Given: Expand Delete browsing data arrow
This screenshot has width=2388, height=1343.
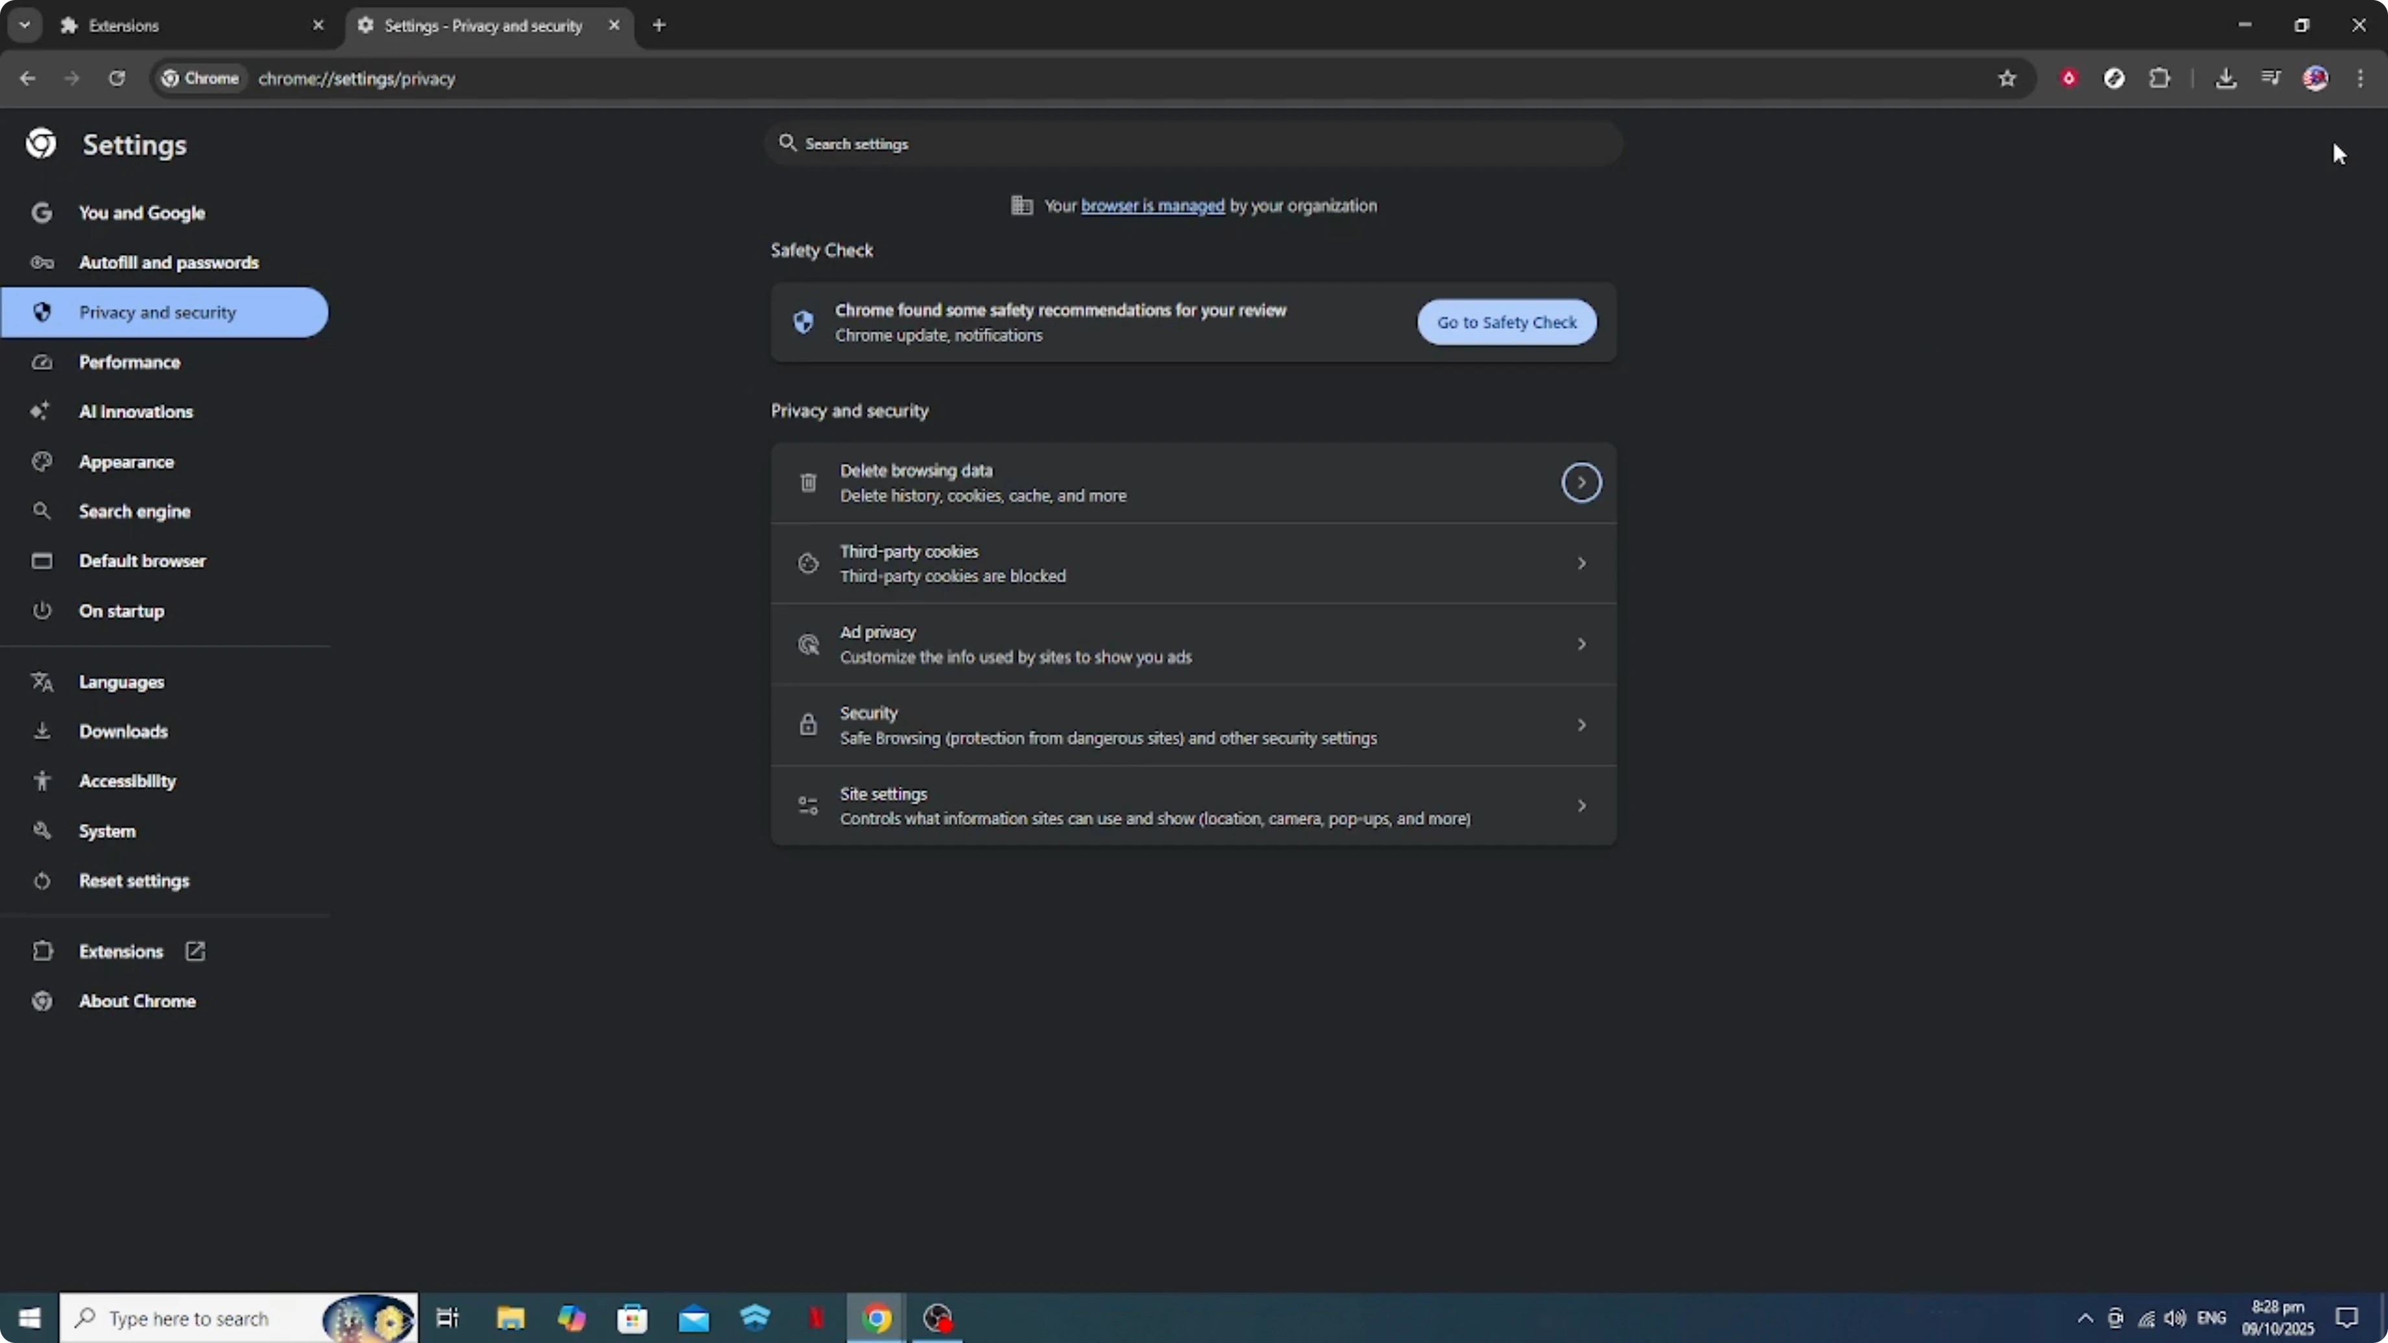Looking at the screenshot, I should [x=1581, y=483].
